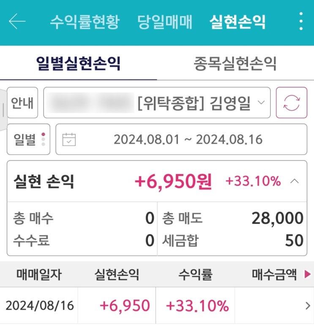Select the 일별실현손익 sub-tab
Image resolution: width=314 pixels, height=330 pixels.
point(79,64)
